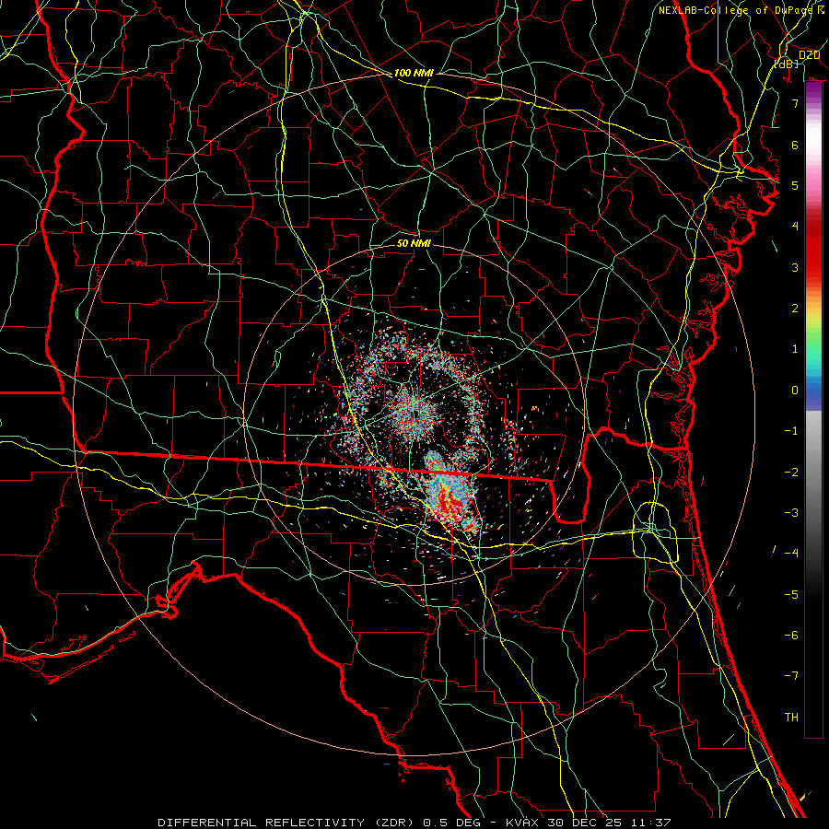Select the "5" value on the legend
The width and height of the screenshot is (829, 829).
(x=795, y=185)
